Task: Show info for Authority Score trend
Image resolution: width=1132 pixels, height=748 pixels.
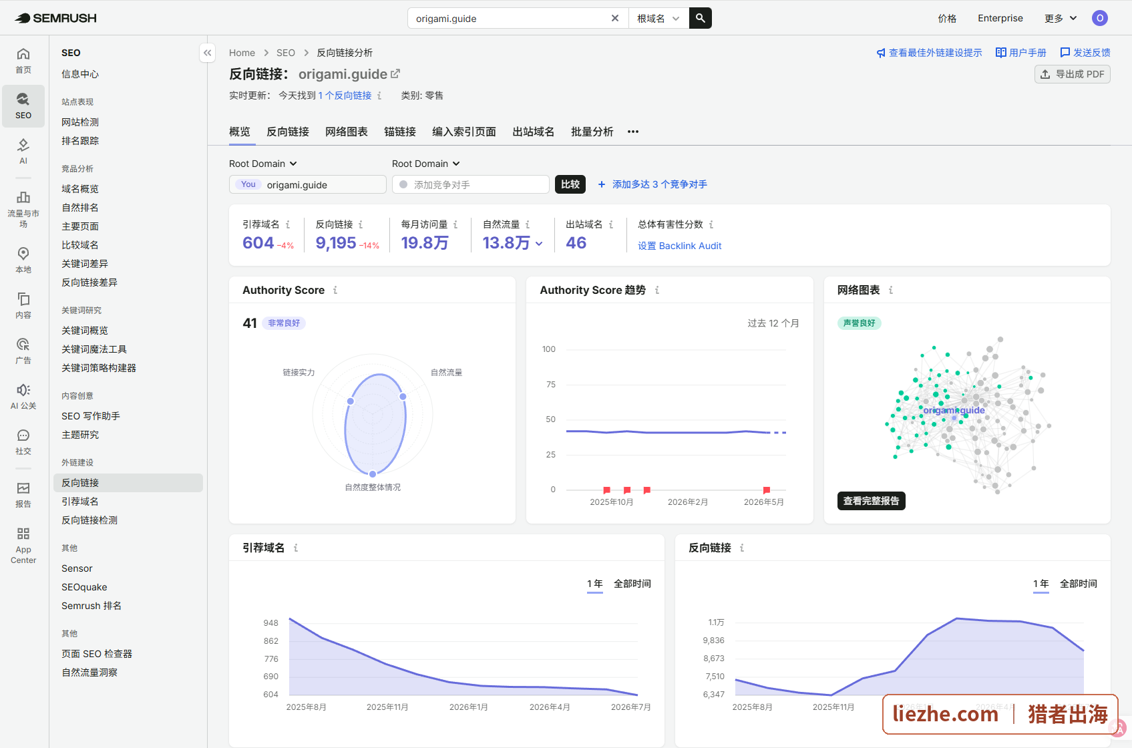Action: tap(657, 290)
